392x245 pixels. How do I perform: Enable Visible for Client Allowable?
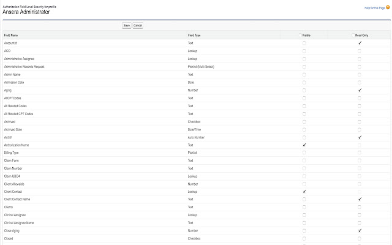pos(304,184)
